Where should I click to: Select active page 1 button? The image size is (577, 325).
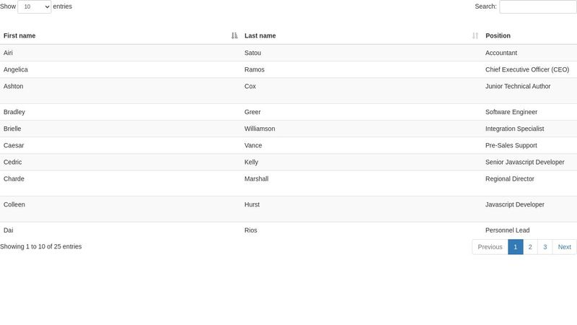(x=516, y=247)
